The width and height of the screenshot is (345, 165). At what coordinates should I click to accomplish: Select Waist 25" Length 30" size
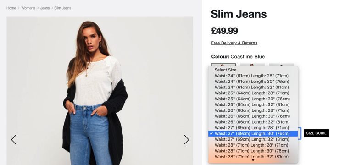pos(253,99)
